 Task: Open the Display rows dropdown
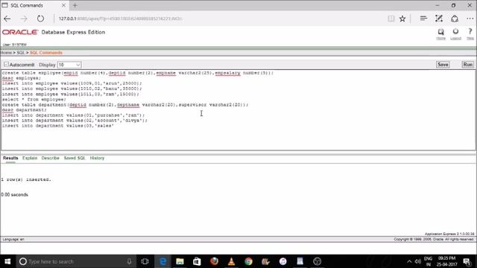pos(69,65)
